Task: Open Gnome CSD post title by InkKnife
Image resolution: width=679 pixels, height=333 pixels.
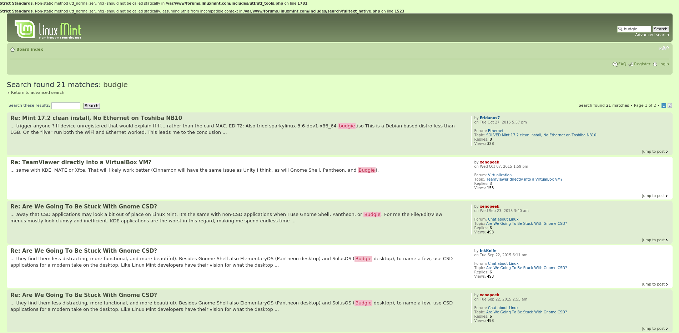Action: [x=84, y=251]
